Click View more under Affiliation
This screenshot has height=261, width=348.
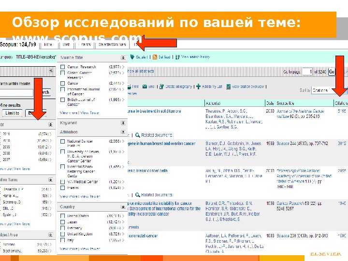click(x=69, y=196)
